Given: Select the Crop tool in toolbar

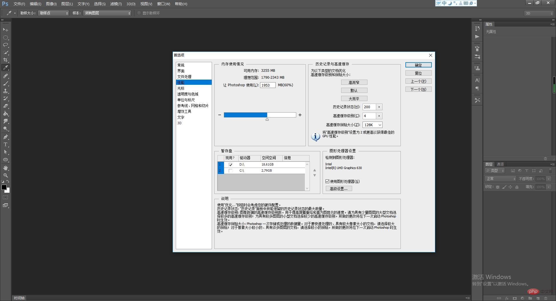Looking at the screenshot, I should pyautogui.click(x=6, y=60).
